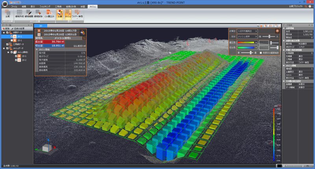Uncheck 20-2 under 点群データ

point(12,37)
